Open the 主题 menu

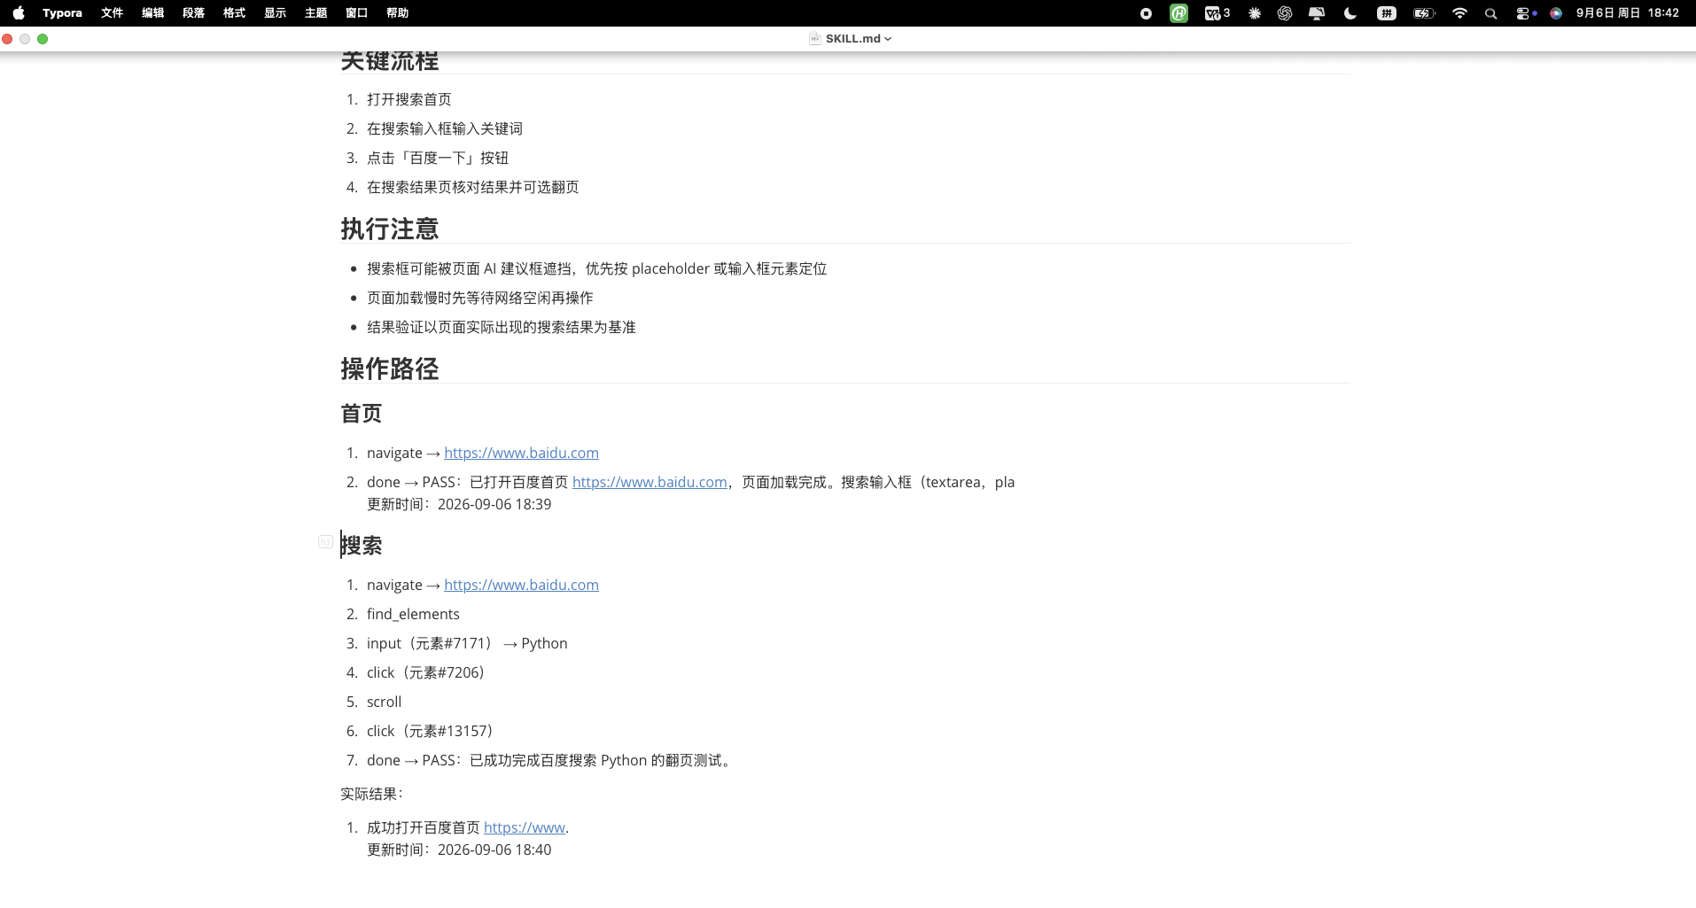click(315, 13)
